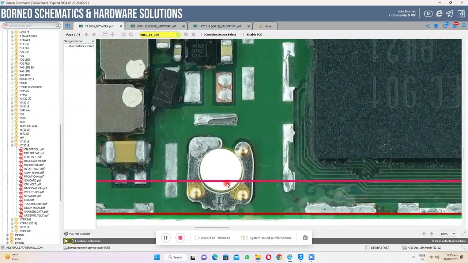The width and height of the screenshot is (468, 263).
Task: Expand the P30 PRO folder
Action: [x=12, y=64]
